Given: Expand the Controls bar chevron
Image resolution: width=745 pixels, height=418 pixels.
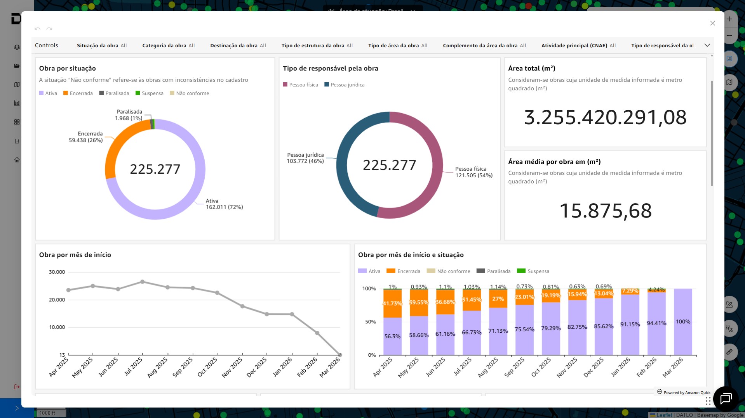Looking at the screenshot, I should [x=707, y=45].
